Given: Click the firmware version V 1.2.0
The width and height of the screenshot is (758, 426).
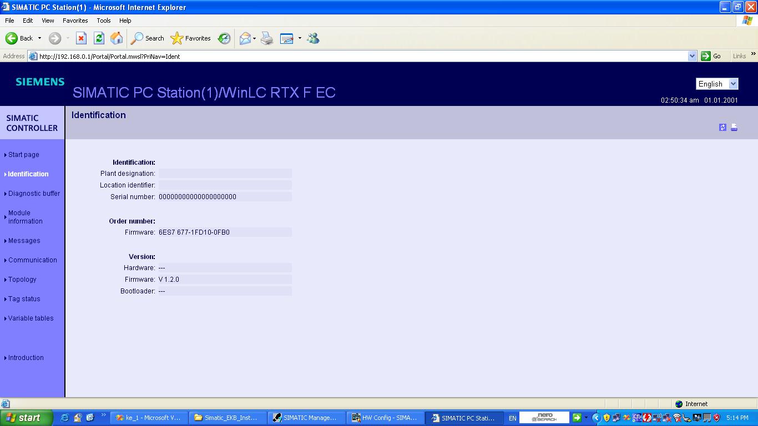Looking at the screenshot, I should tap(169, 280).
